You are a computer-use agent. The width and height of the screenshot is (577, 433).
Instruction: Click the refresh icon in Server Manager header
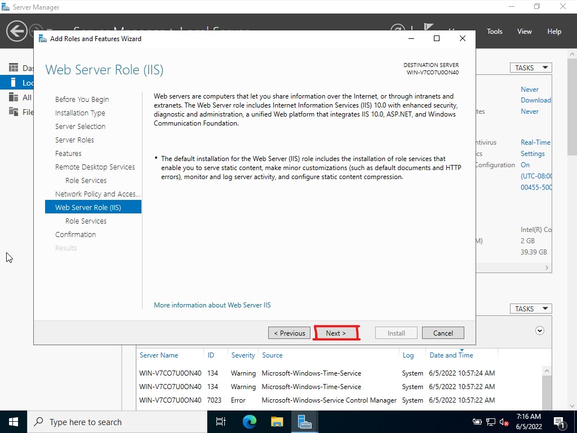pos(397,28)
